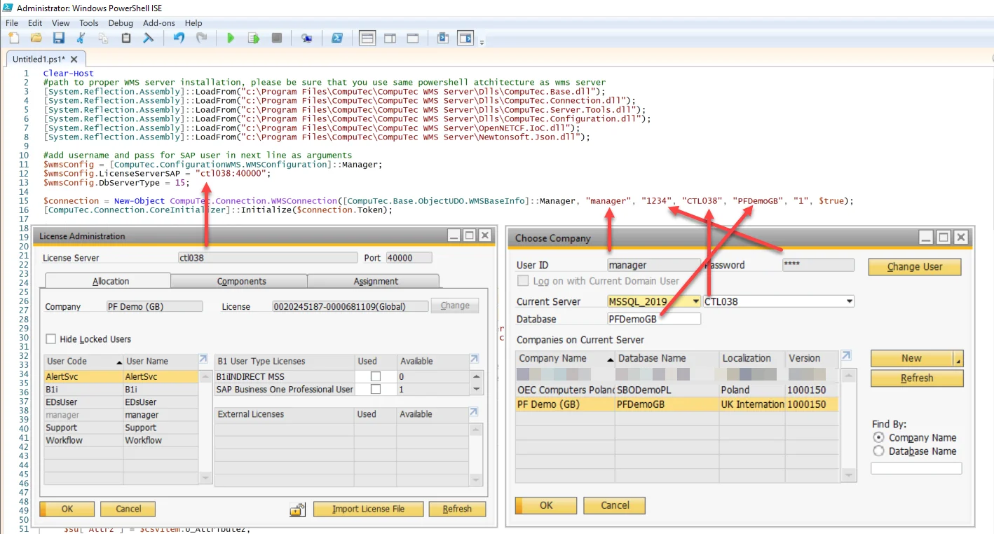Launch PowerShell console from the toolbar icon
The height and width of the screenshot is (534, 994).
(336, 39)
